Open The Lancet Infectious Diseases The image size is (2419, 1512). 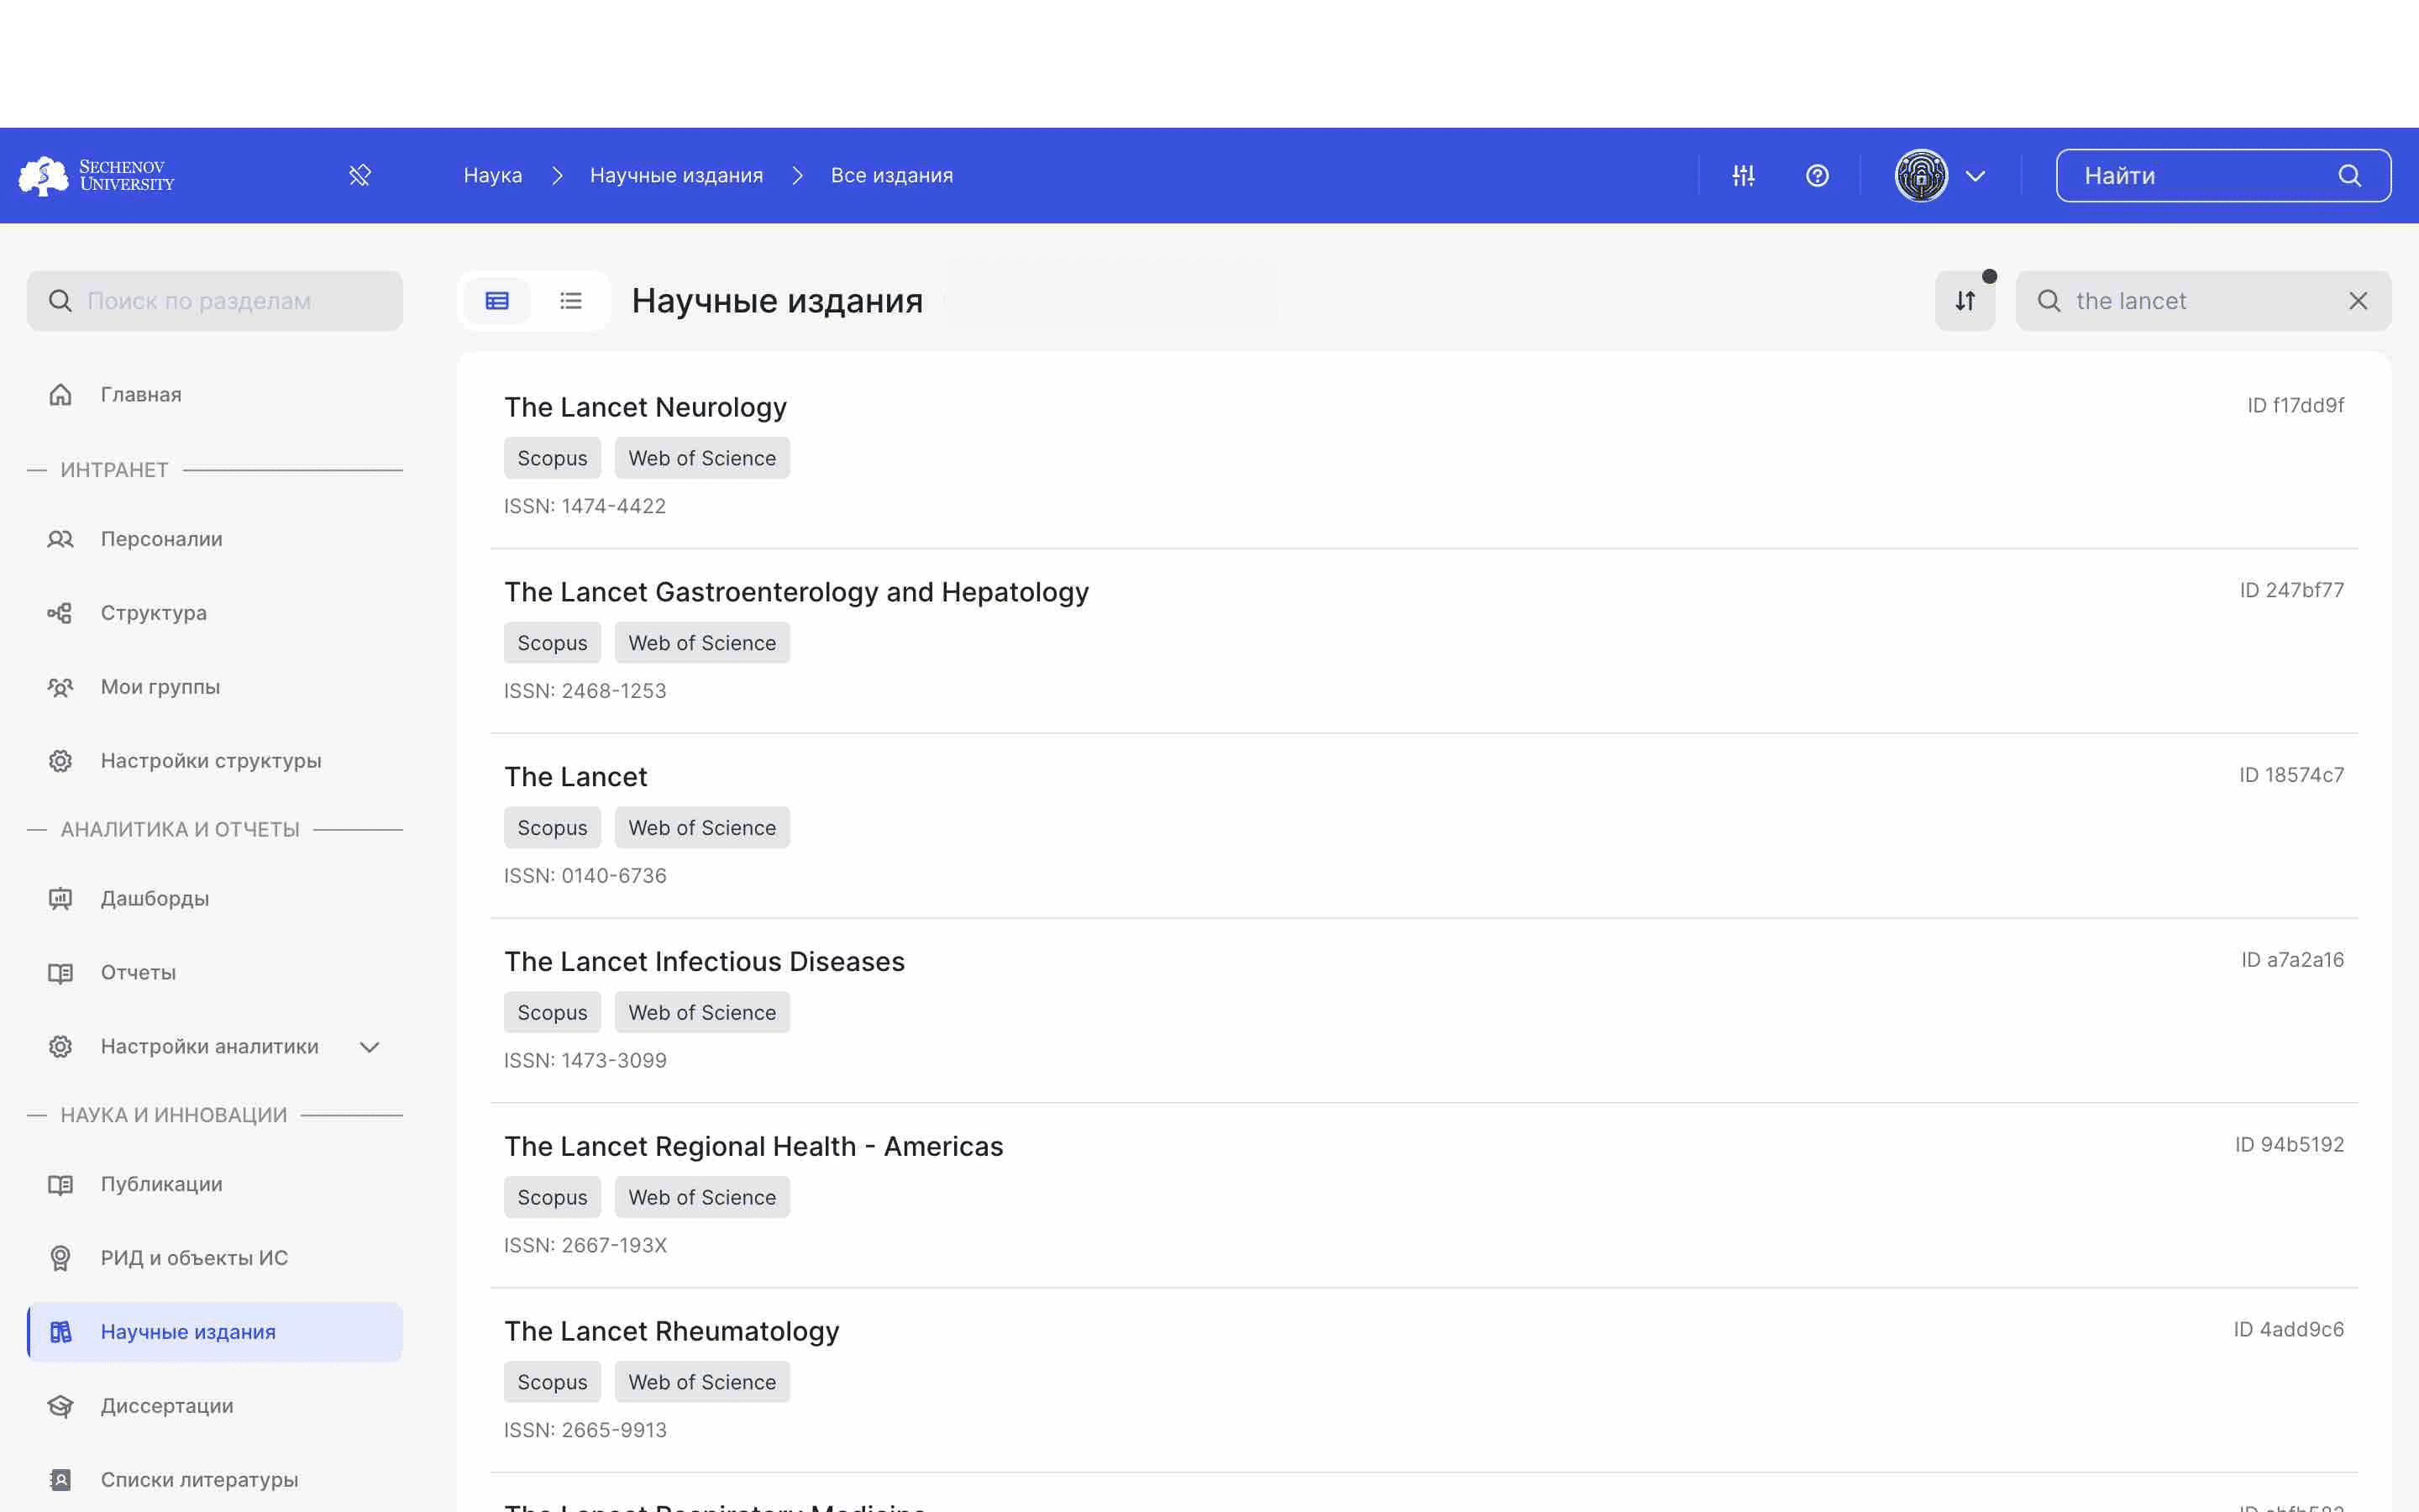click(x=704, y=963)
